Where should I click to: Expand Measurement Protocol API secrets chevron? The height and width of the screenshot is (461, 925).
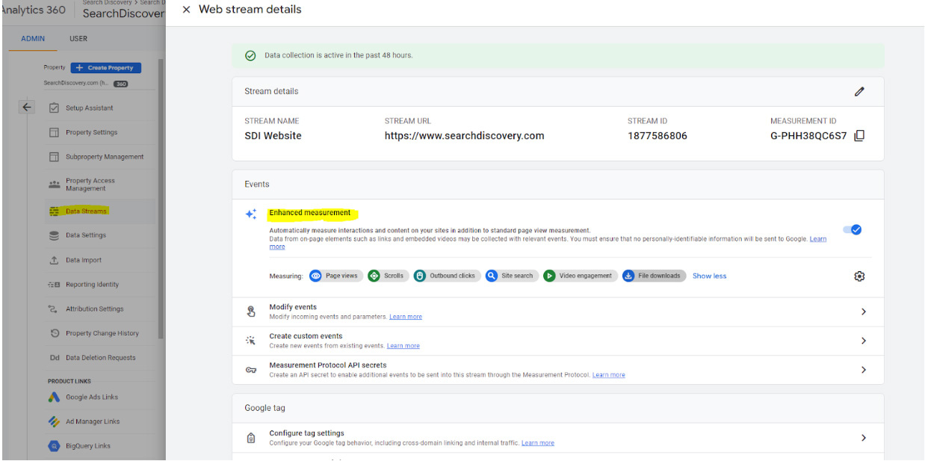(x=863, y=370)
